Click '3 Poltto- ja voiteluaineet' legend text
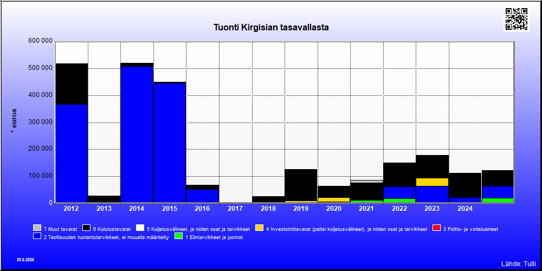This screenshot has height=271, width=542. pos(470,229)
